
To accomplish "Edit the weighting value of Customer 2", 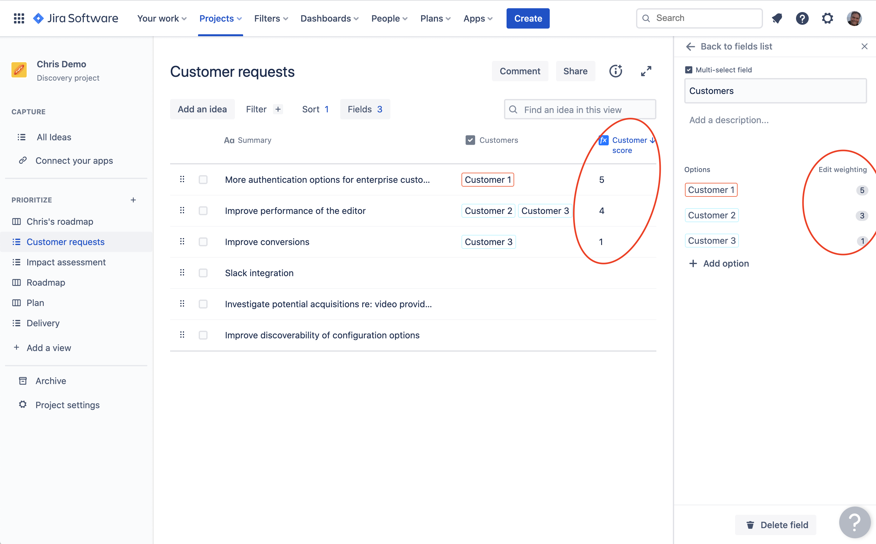I will (861, 216).
